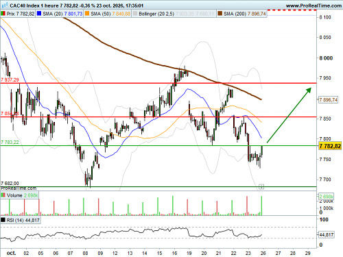
Task: Click the '21' date axis label
Action: tap(219, 253)
